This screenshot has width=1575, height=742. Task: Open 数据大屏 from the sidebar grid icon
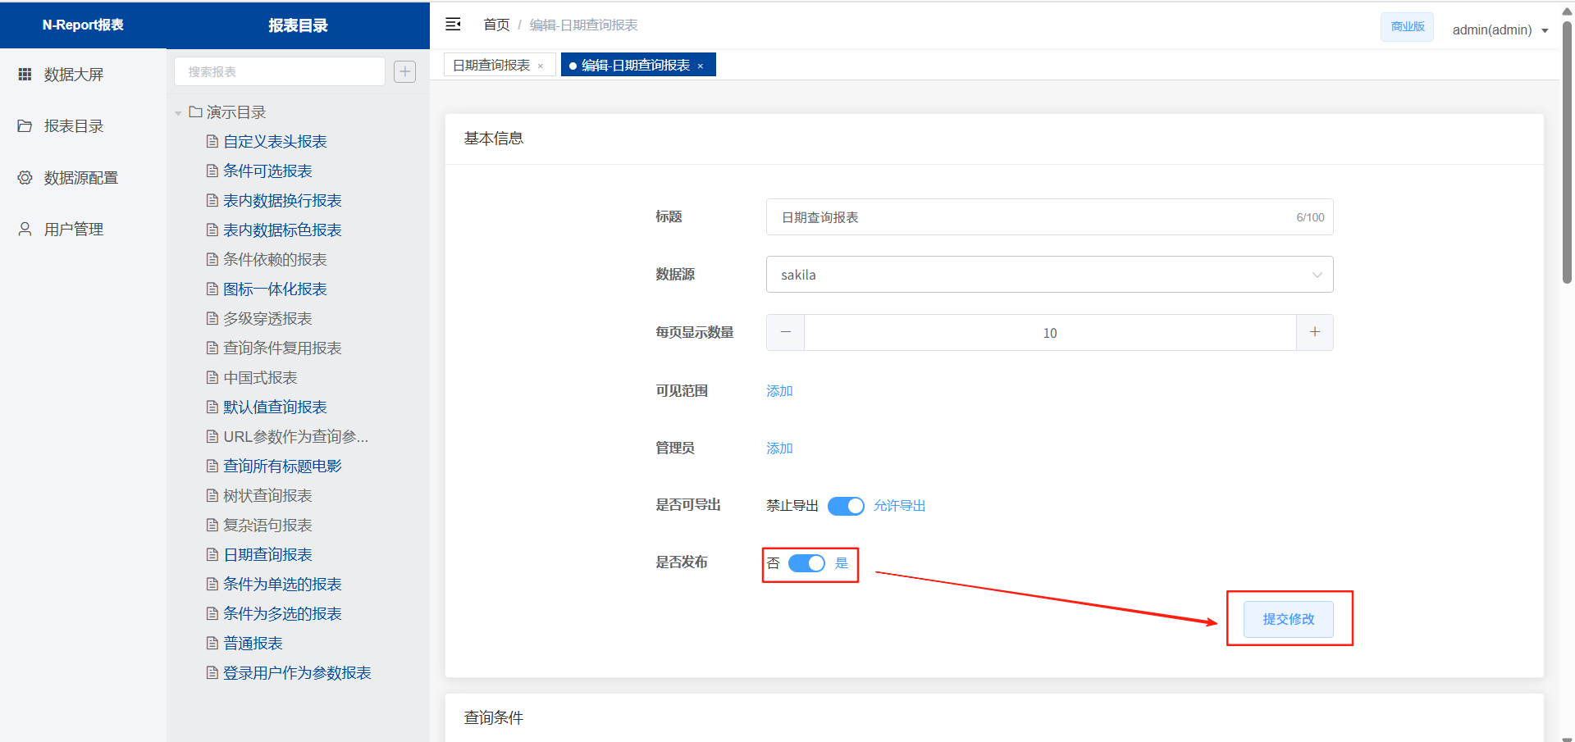(25, 74)
